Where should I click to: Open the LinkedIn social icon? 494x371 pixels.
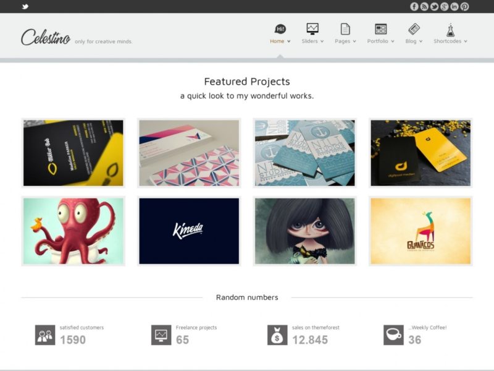454,6
